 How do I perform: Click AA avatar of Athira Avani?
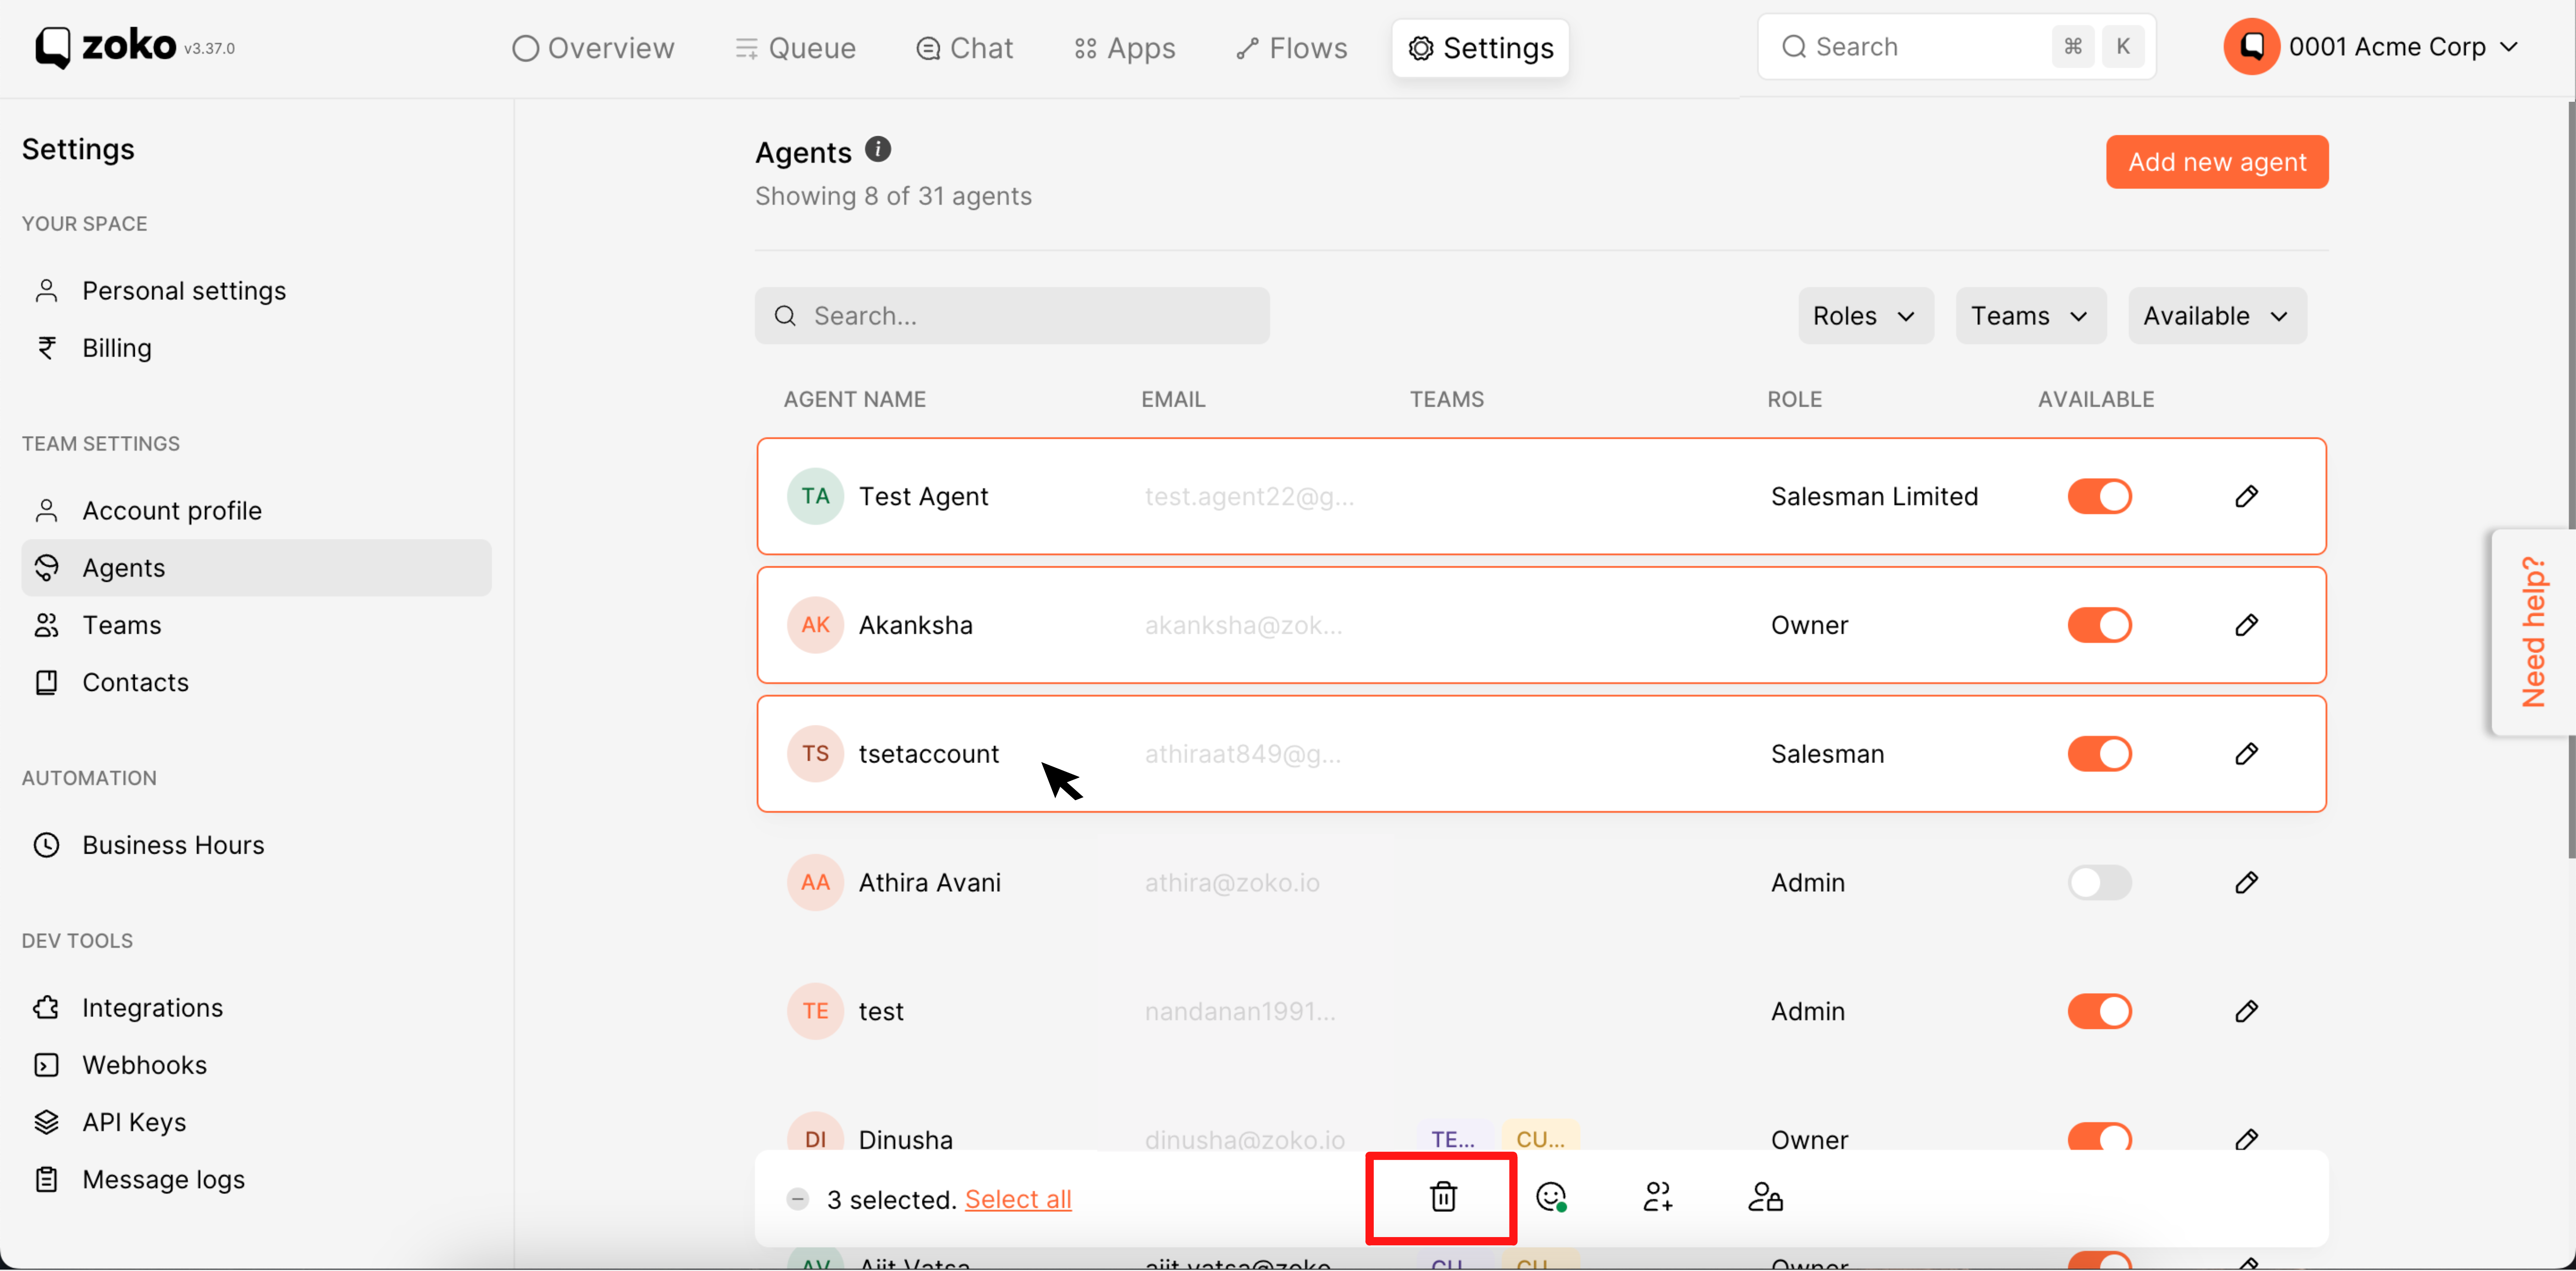tap(815, 882)
